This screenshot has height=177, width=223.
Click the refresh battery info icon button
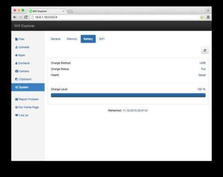(205, 50)
